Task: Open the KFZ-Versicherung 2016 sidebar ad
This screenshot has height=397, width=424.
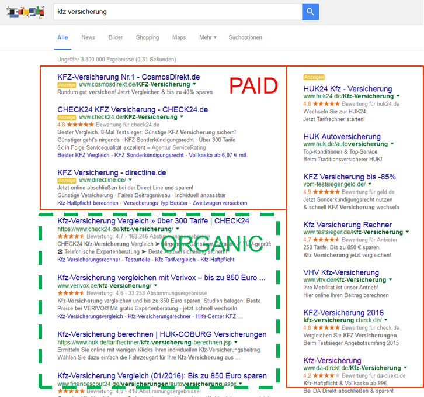Action: point(343,313)
